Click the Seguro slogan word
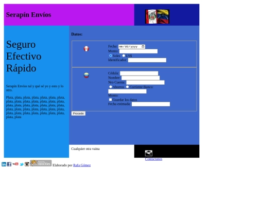This screenshot has height=208, width=278. 21,44
